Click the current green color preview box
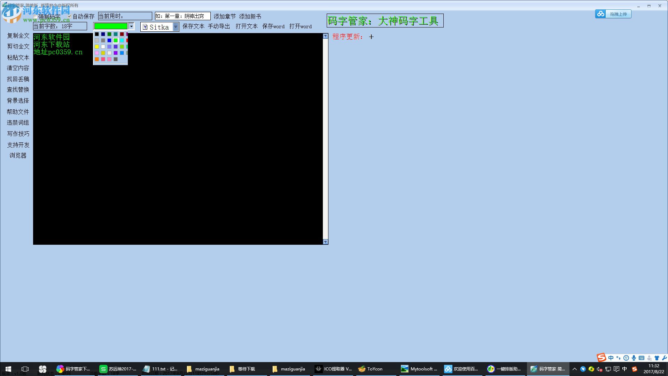668x376 pixels. point(111,26)
